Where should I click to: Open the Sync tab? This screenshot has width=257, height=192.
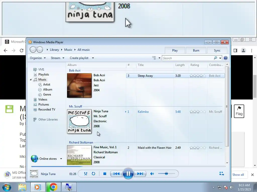(x=217, y=50)
